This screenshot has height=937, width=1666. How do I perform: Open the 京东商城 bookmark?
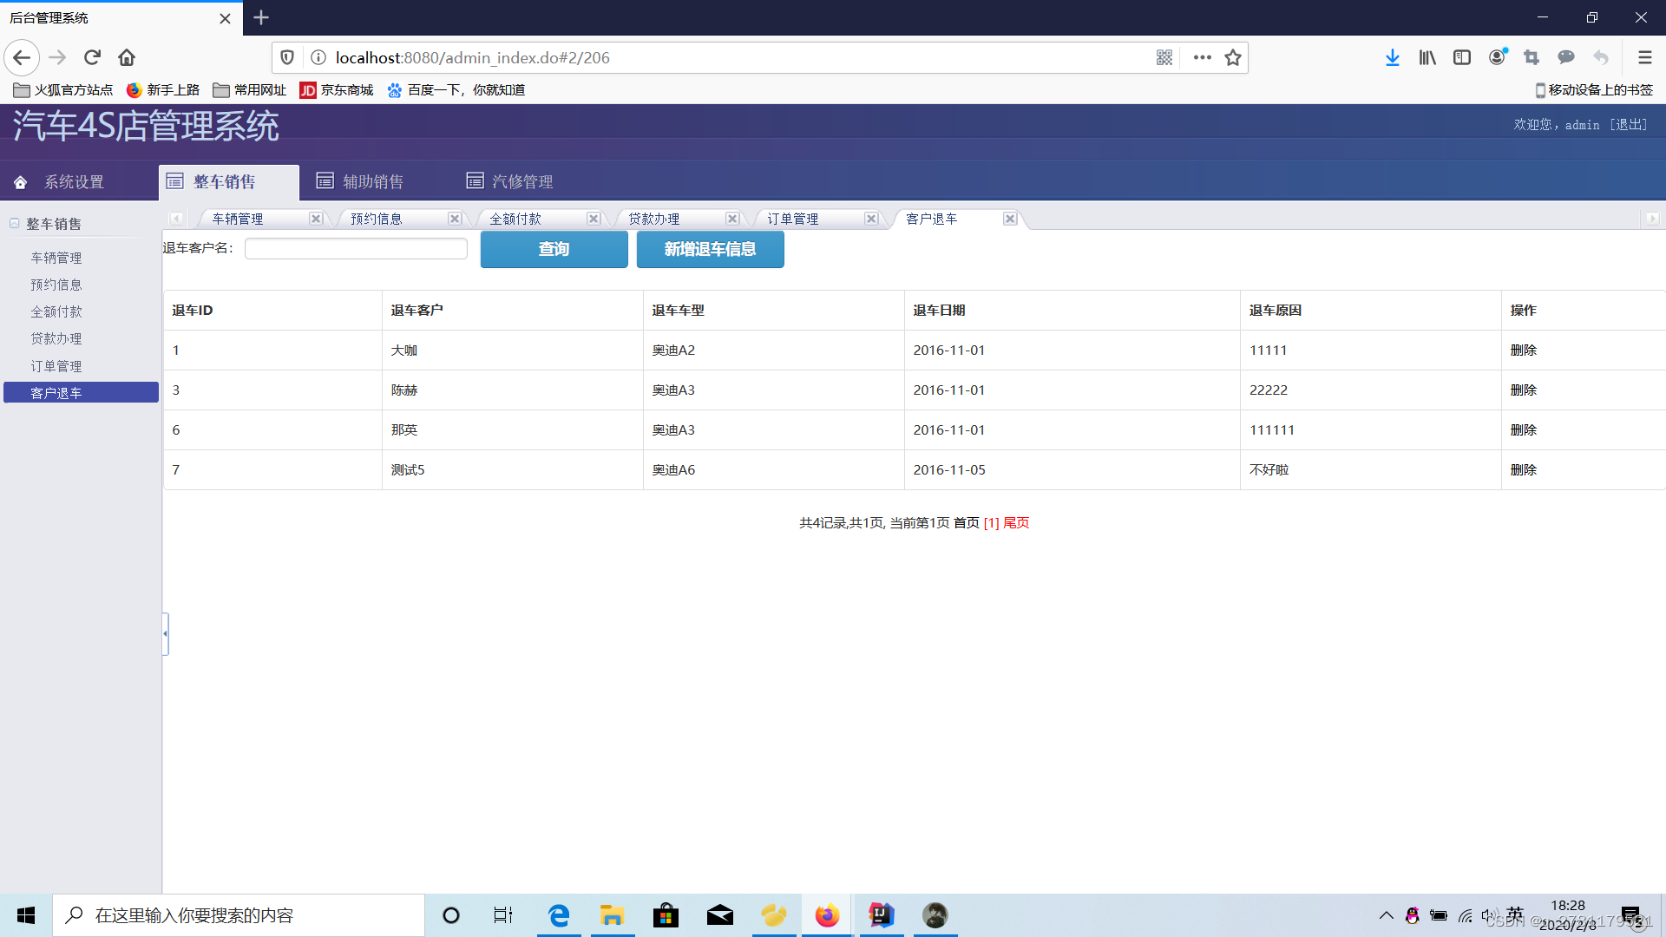(337, 90)
